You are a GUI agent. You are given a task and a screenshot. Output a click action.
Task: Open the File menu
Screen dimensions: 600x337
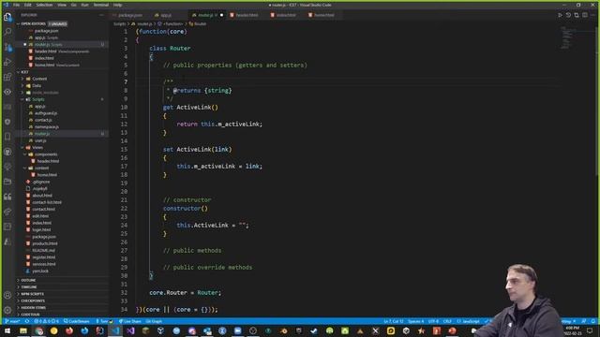(x=16, y=5)
